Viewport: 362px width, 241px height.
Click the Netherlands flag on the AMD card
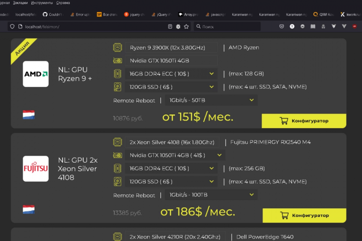[x=28, y=114]
